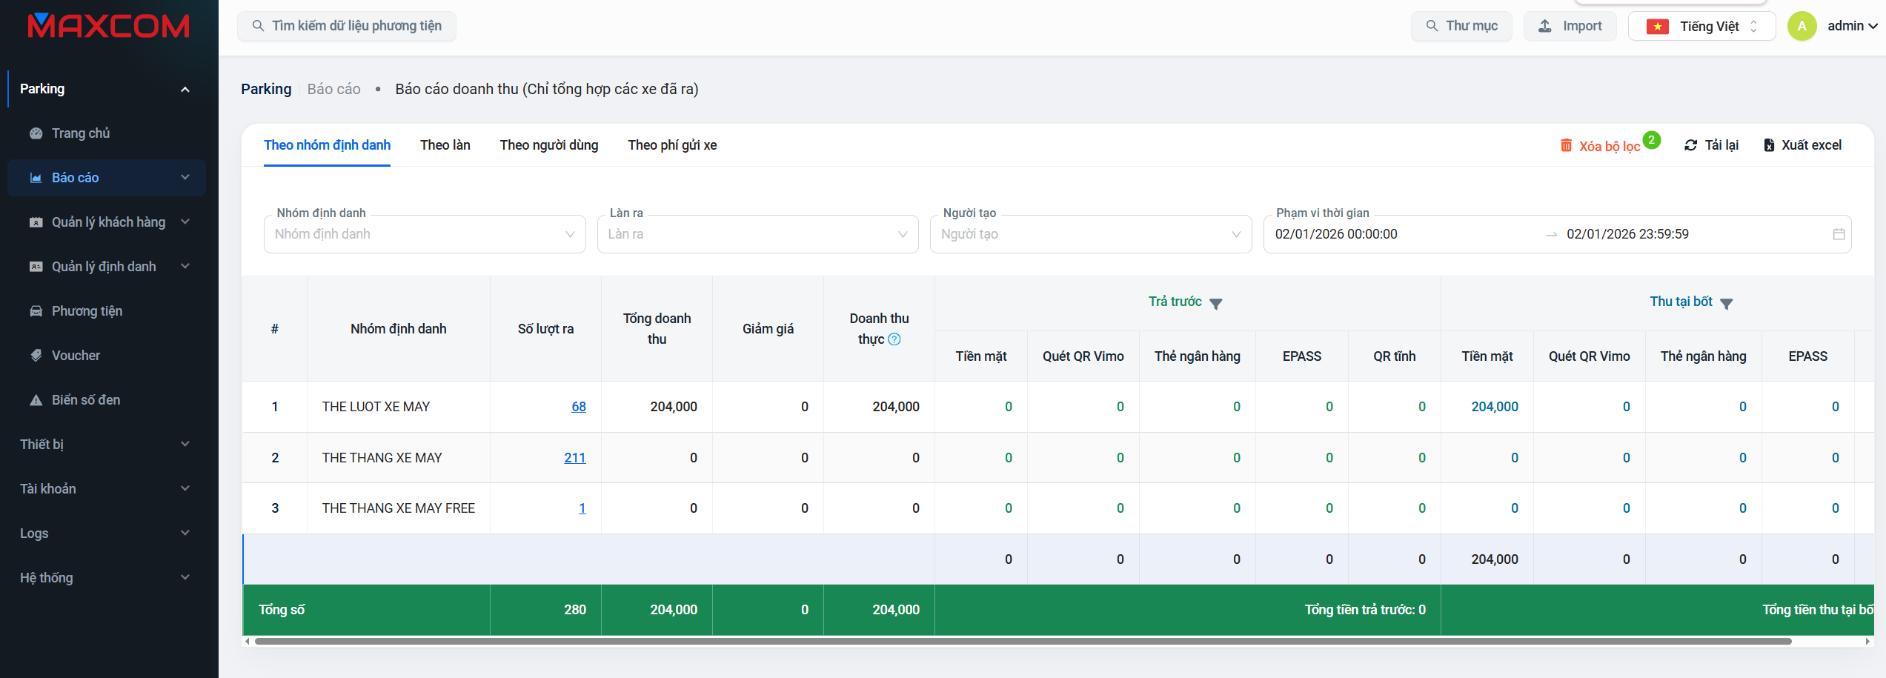Click Xóa bộ lọc to clear filters

click(1608, 146)
